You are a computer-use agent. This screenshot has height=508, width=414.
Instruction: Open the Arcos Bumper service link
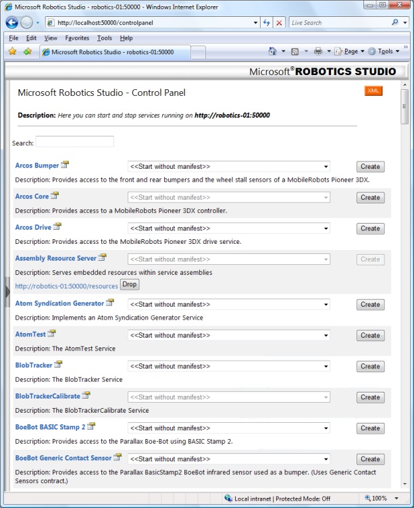coord(37,166)
